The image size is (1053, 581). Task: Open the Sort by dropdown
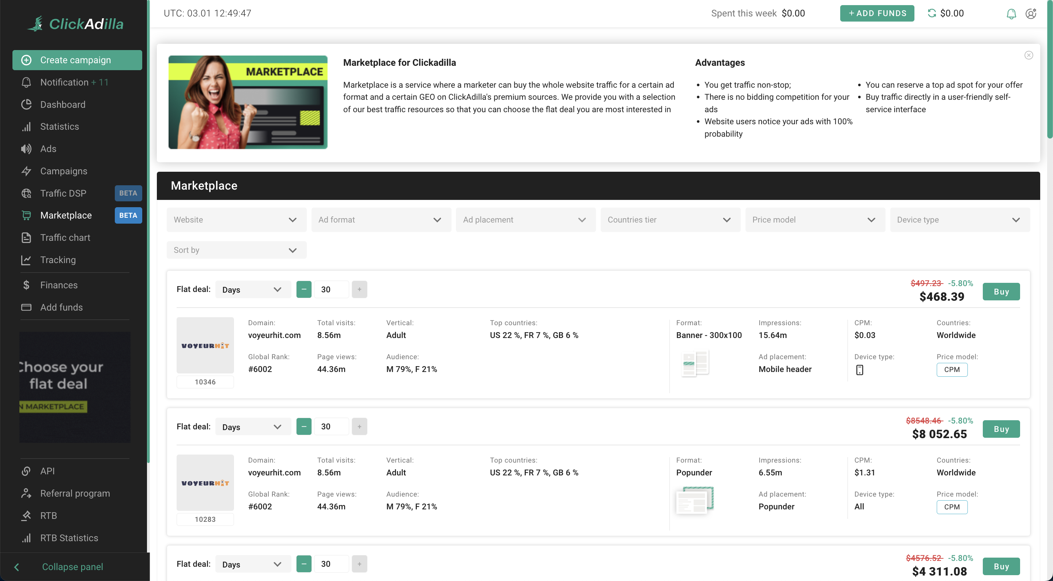tap(236, 250)
